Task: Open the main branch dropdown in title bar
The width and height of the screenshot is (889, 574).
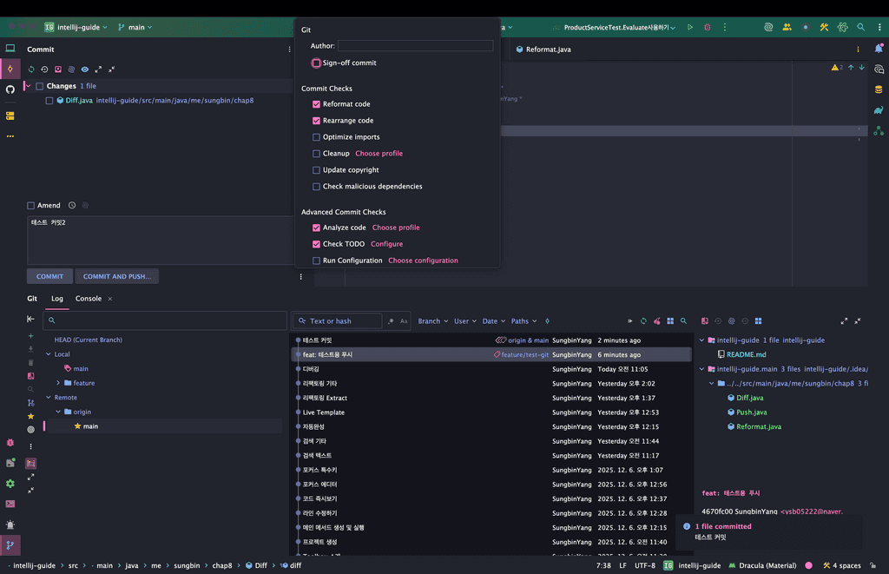Action: click(x=135, y=27)
